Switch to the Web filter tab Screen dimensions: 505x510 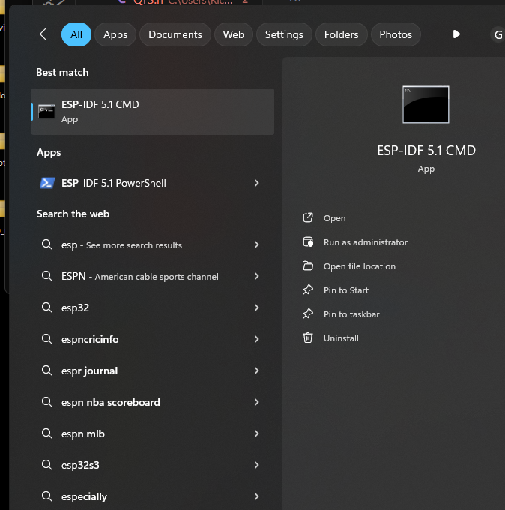point(233,34)
